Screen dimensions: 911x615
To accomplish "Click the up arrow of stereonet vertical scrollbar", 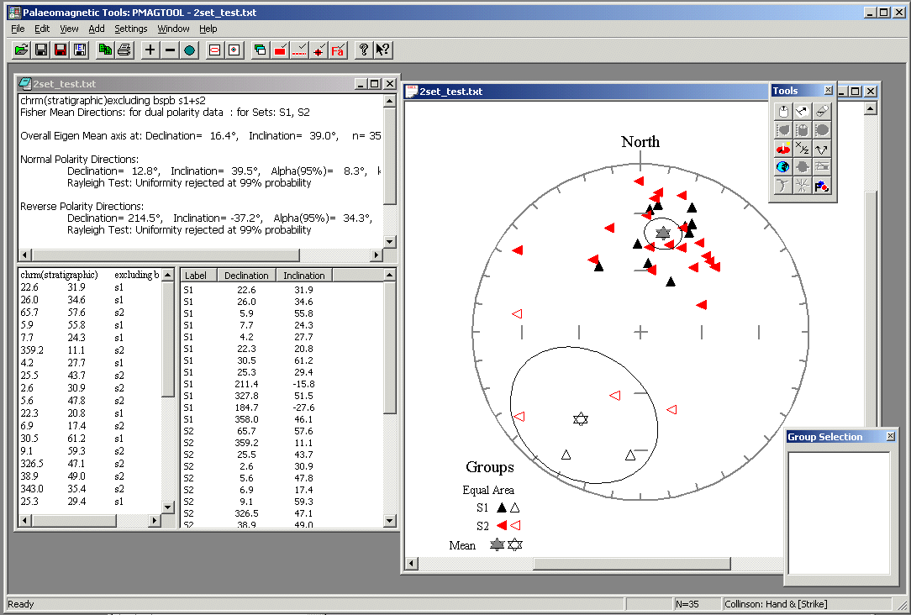I will [870, 108].
